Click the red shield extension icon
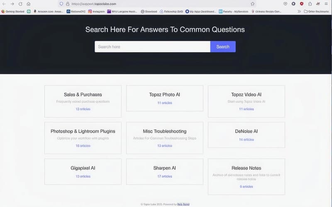332x207 pixels. [x=302, y=4]
